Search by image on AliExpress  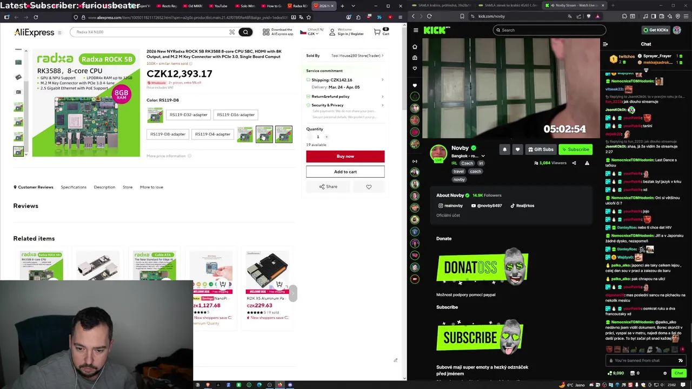[x=232, y=32]
